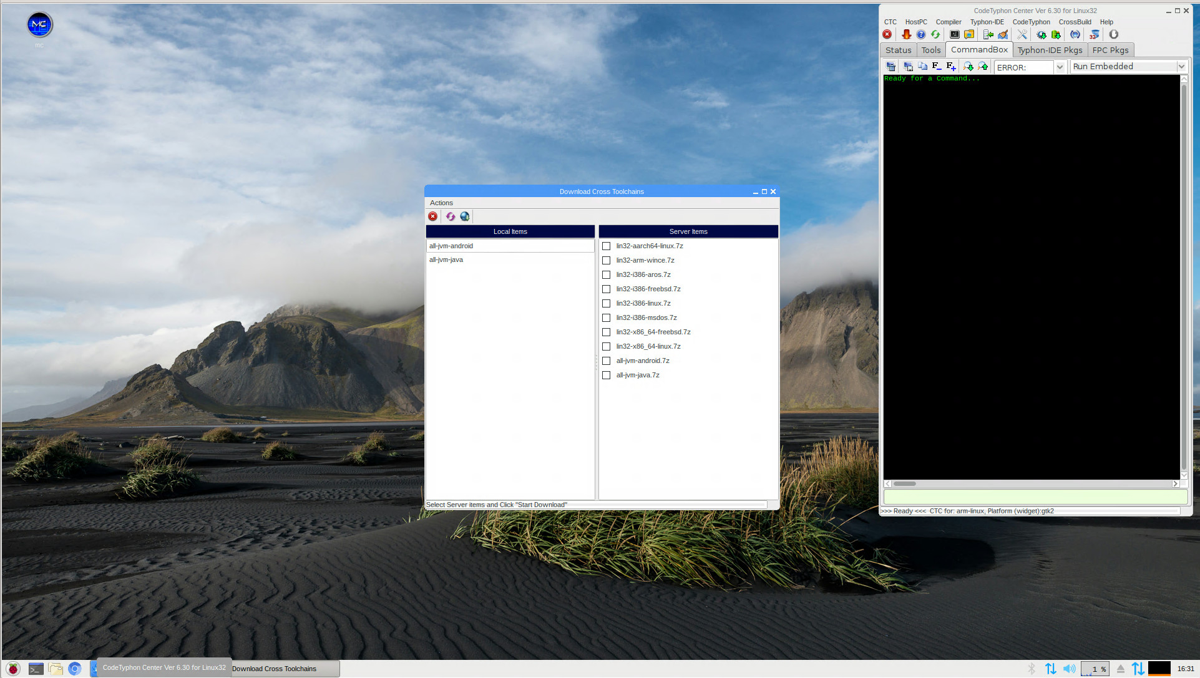Open the CrossBuild menu
Image resolution: width=1200 pixels, height=678 pixels.
point(1075,22)
